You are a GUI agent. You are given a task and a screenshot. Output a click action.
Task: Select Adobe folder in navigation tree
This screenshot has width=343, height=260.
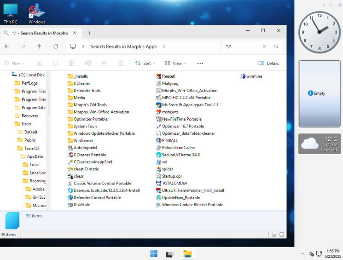point(35,189)
